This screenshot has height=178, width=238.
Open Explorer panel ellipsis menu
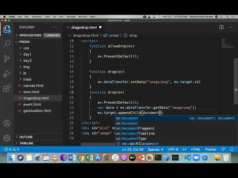(55, 27)
